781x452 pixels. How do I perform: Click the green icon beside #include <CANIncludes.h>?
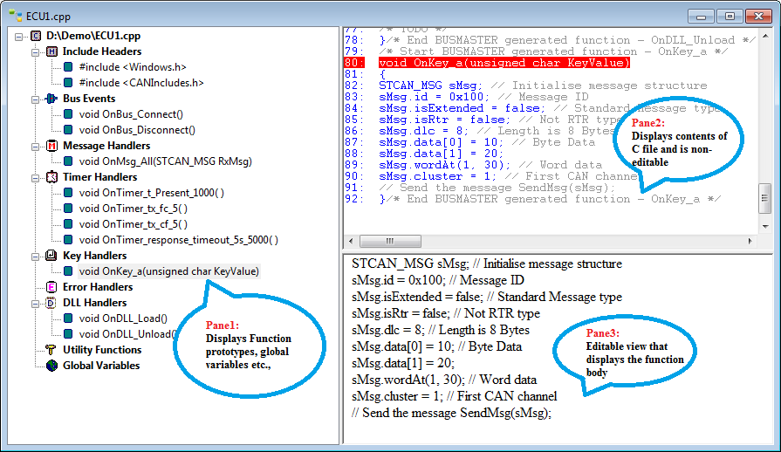[68, 83]
